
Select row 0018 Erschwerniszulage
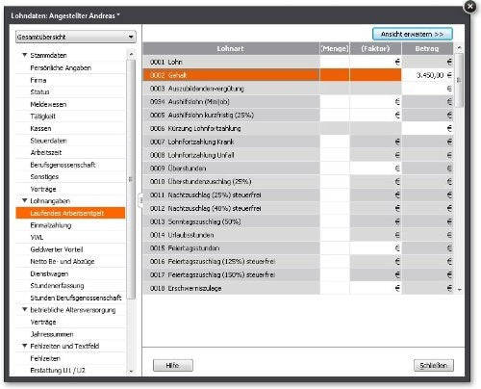298,288
